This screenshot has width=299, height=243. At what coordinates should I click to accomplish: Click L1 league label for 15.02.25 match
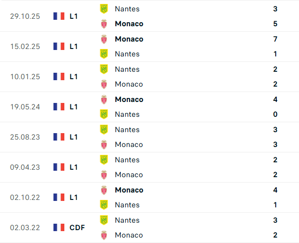74,47
